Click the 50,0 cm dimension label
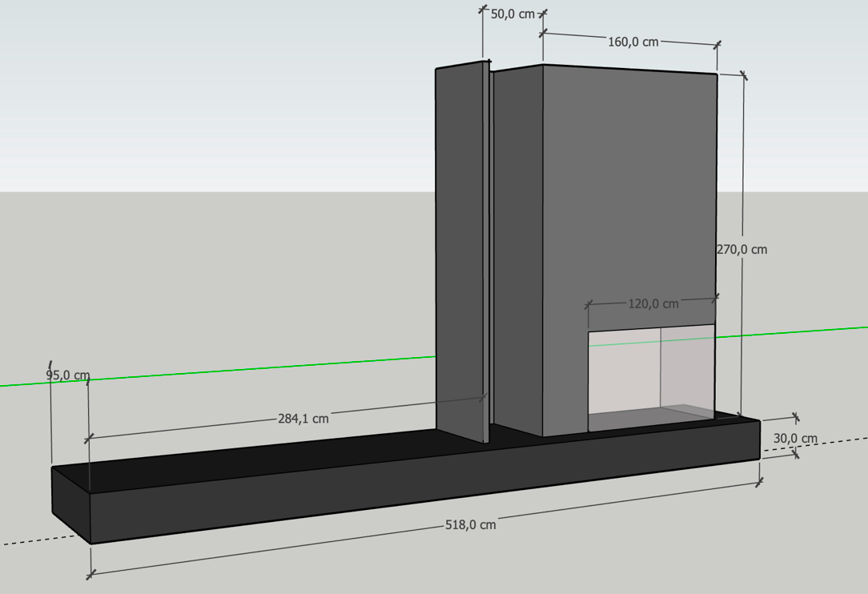Screen dimensions: 868x594 point(512,14)
